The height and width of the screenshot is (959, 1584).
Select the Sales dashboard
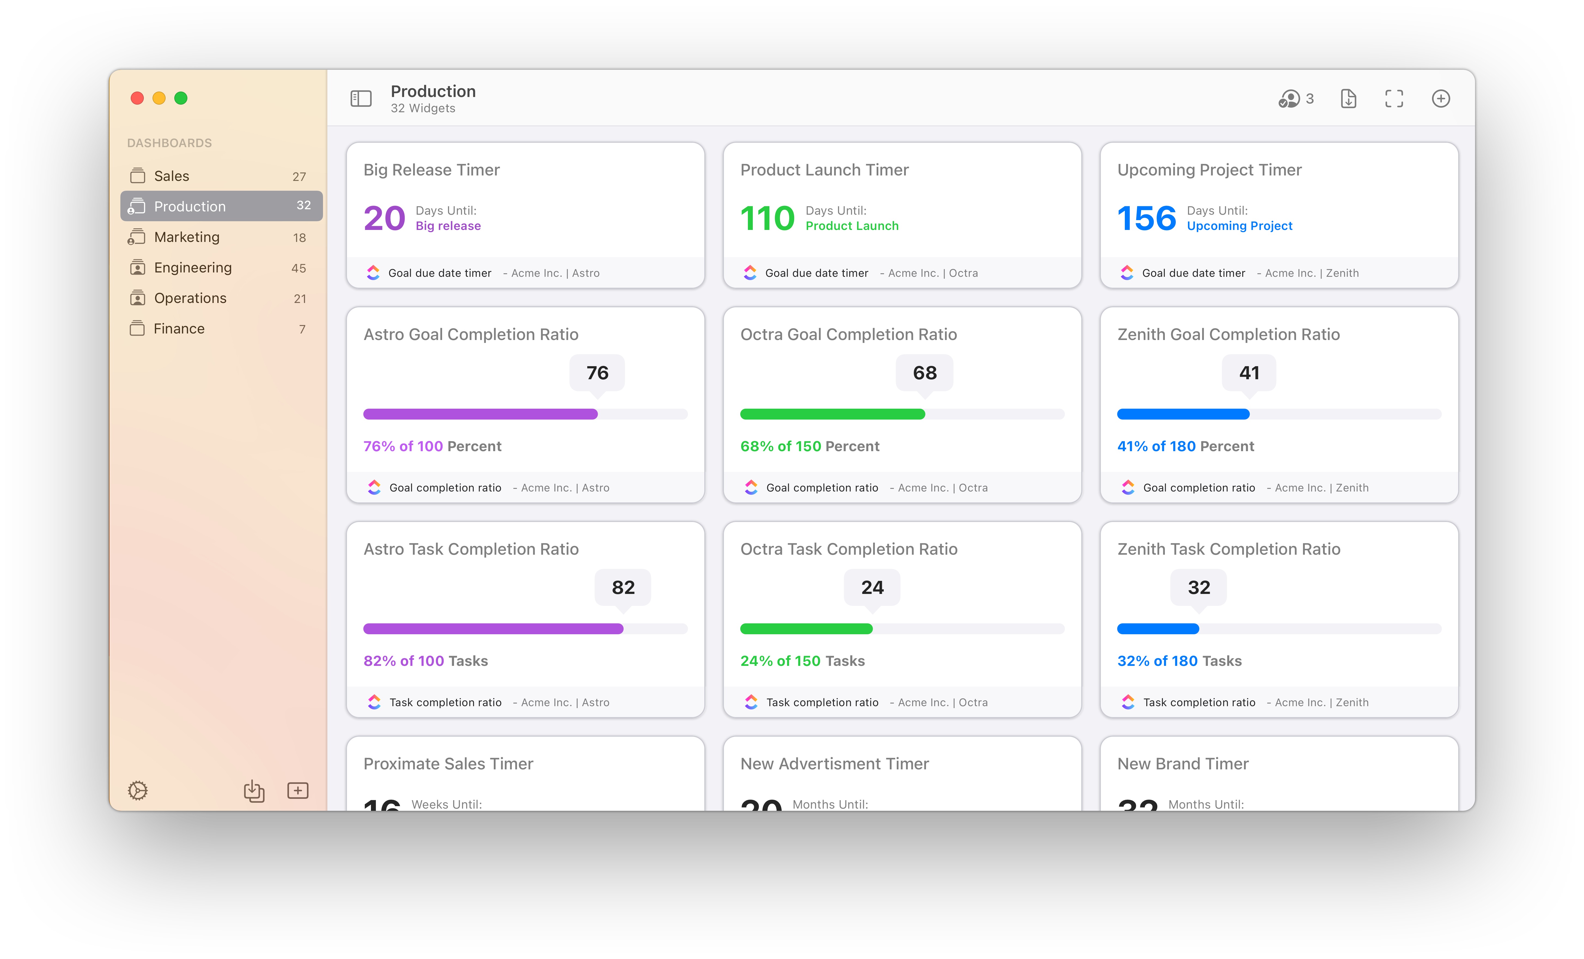172,176
